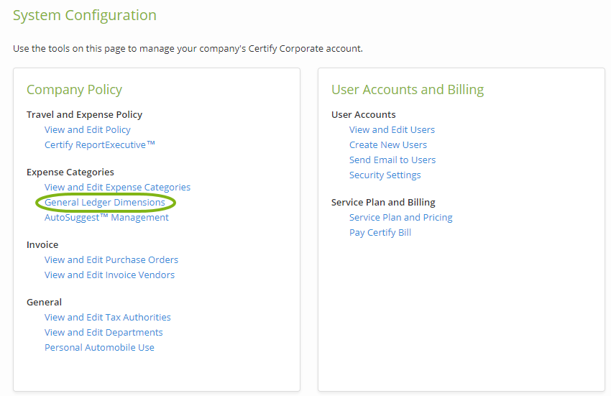Click Travel and Expense Policy subheading
This screenshot has width=611, height=396.
pyautogui.click(x=85, y=114)
